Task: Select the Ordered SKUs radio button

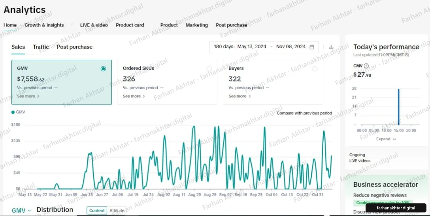Action: [x=209, y=69]
